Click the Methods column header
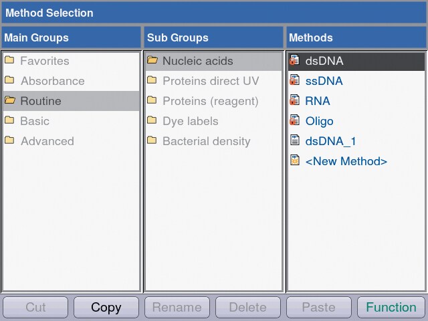Viewport: 428px width, 321px height. (x=356, y=37)
